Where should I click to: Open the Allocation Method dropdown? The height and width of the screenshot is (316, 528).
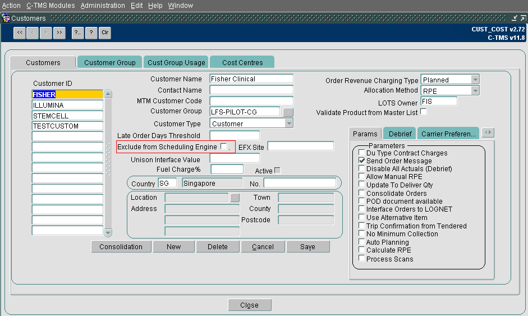475,90
